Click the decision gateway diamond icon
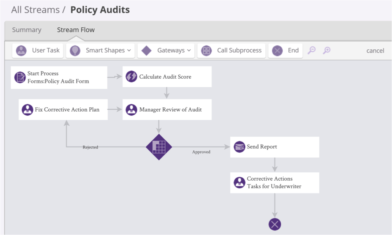Image resolution: width=392 pixels, height=235 pixels. (159, 147)
